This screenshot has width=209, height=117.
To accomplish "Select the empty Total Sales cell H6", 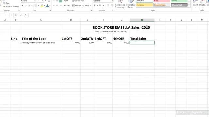I will click(x=142, y=43).
